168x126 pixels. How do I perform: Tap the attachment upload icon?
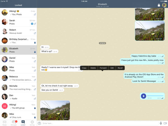(40, 123)
